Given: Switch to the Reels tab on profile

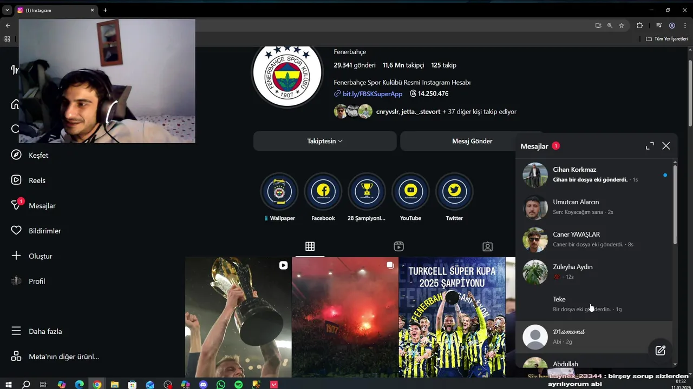Looking at the screenshot, I should (398, 246).
